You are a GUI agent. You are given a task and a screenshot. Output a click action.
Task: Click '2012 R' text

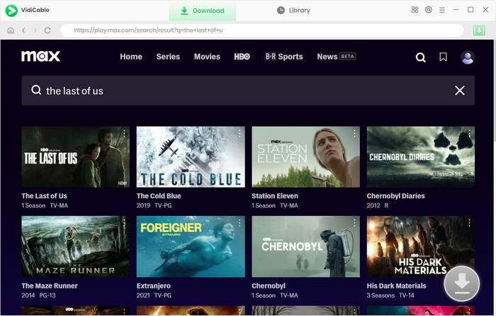(378, 205)
